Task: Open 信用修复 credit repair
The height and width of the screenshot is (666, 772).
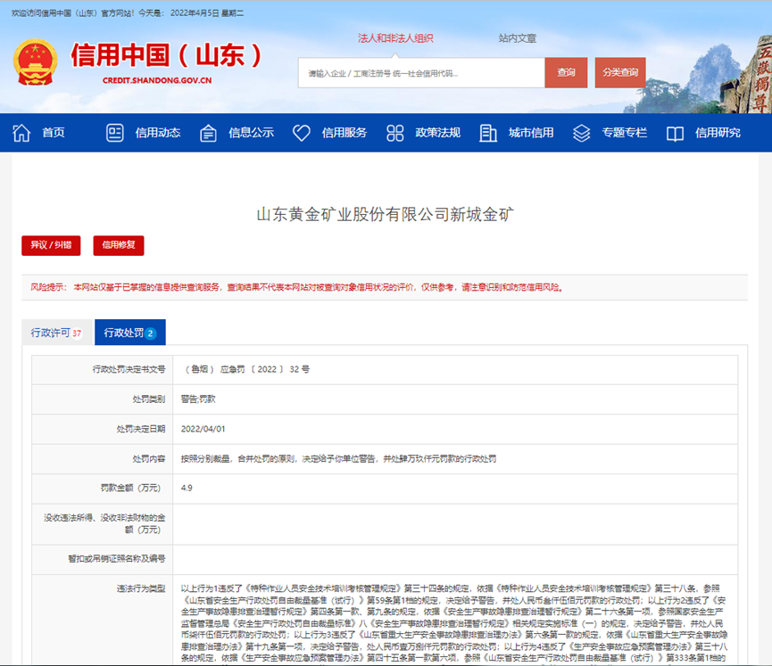Action: pyautogui.click(x=120, y=246)
